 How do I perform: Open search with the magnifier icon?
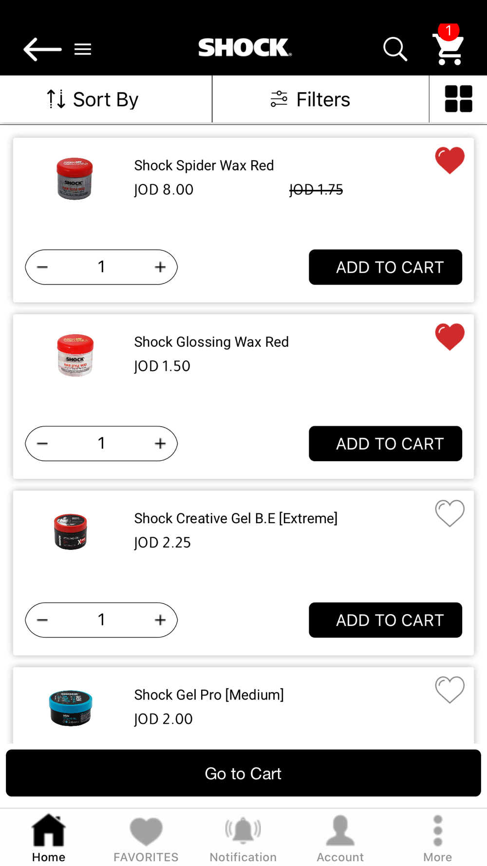tap(394, 49)
